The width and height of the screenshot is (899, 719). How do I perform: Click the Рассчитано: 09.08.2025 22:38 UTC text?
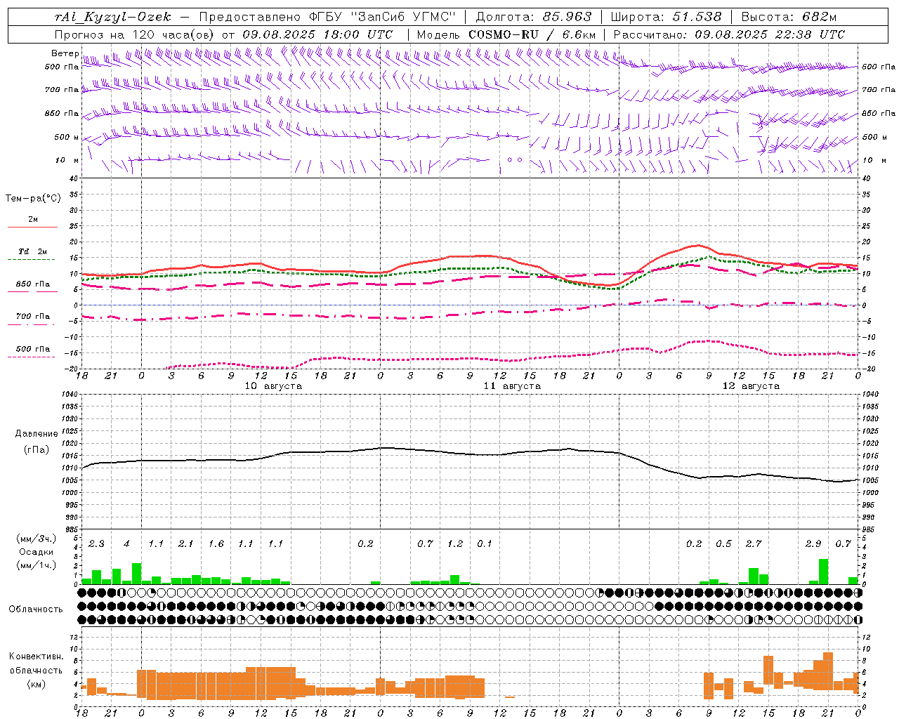(729, 34)
